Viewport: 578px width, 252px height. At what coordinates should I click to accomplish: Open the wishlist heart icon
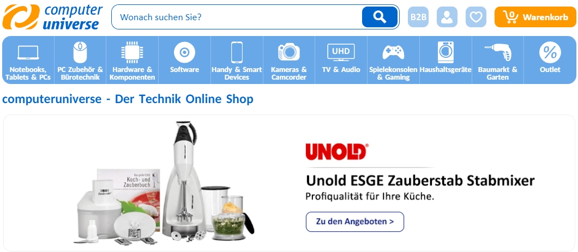coord(476,17)
